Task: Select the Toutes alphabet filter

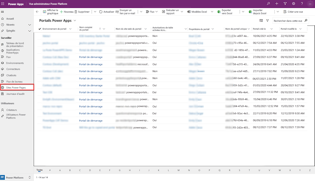Action: point(39,170)
